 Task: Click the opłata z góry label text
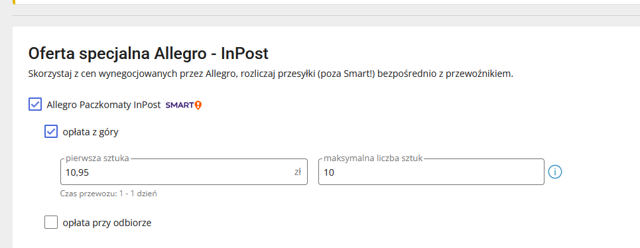(91, 132)
